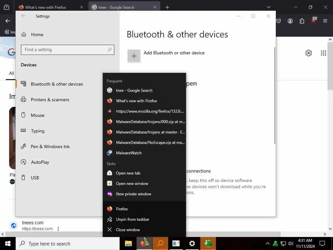Launch Firefox from jump list
Screen dimensions: 333x250
click(x=144, y=209)
